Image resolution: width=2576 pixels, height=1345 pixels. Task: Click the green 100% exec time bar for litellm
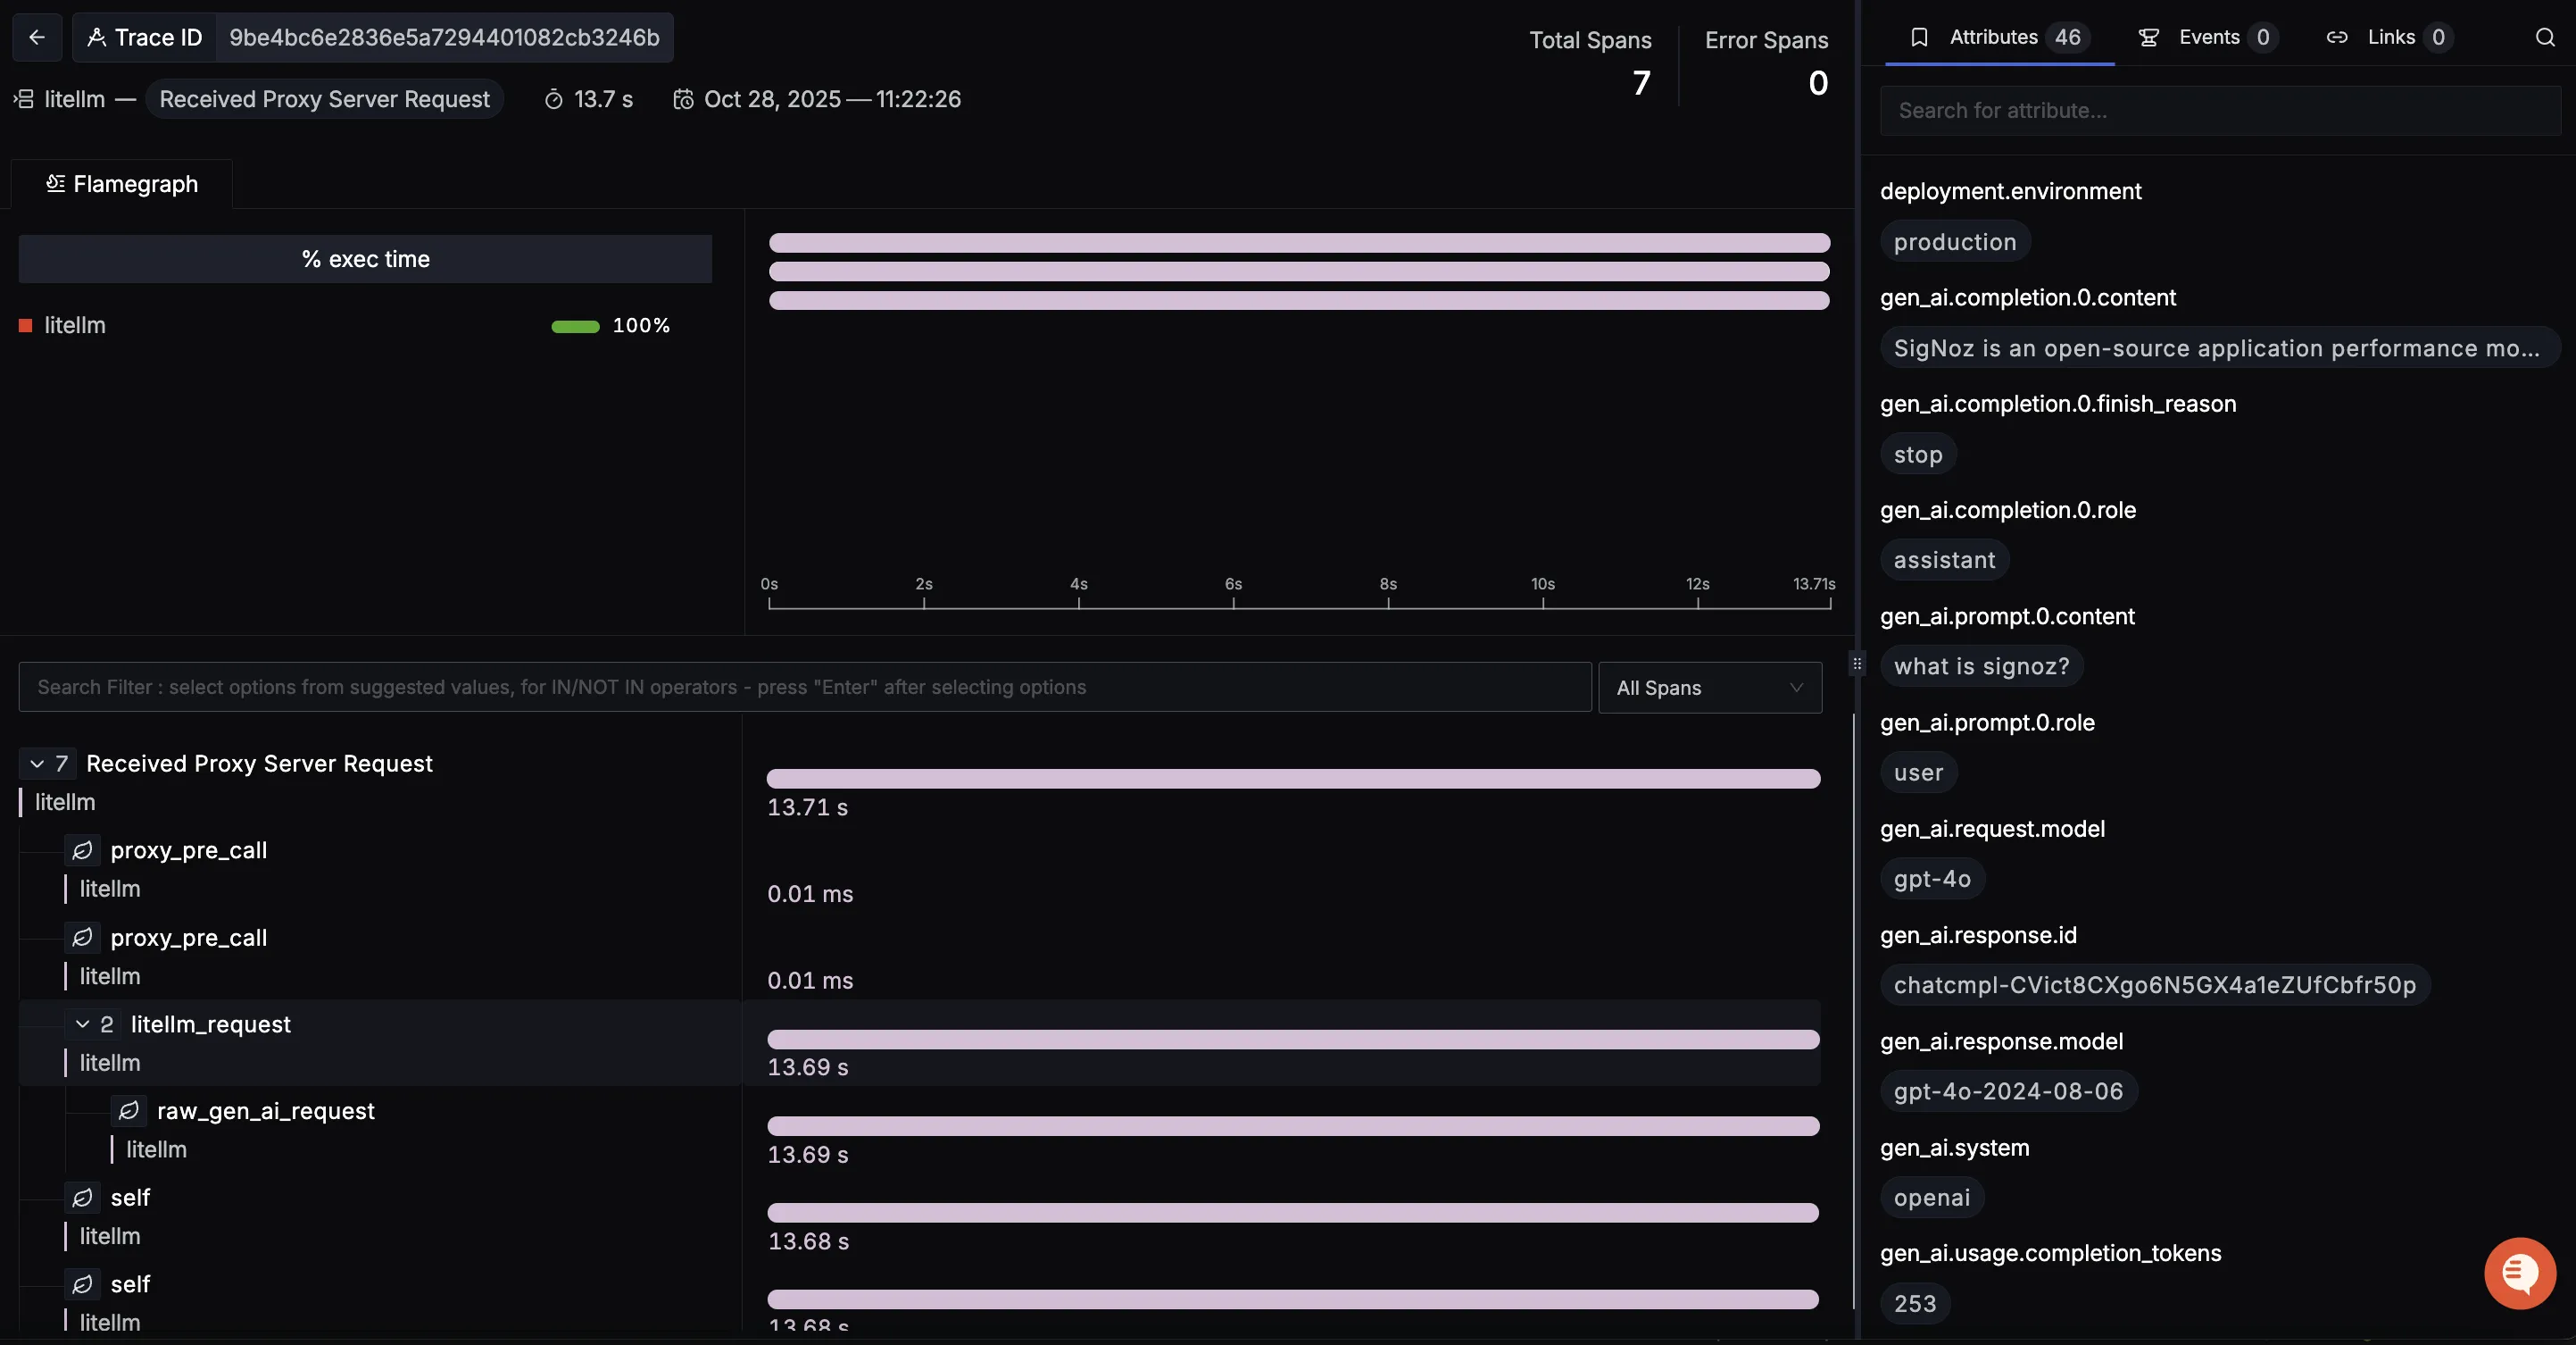574,325
